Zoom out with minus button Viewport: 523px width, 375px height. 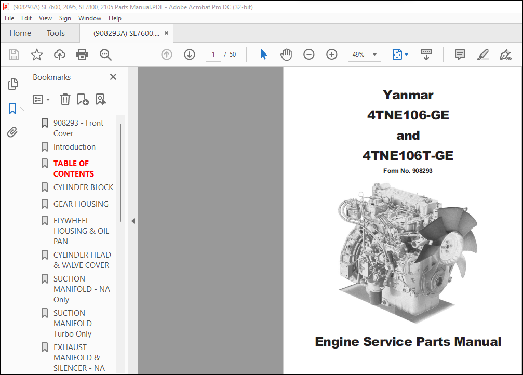[309, 55]
